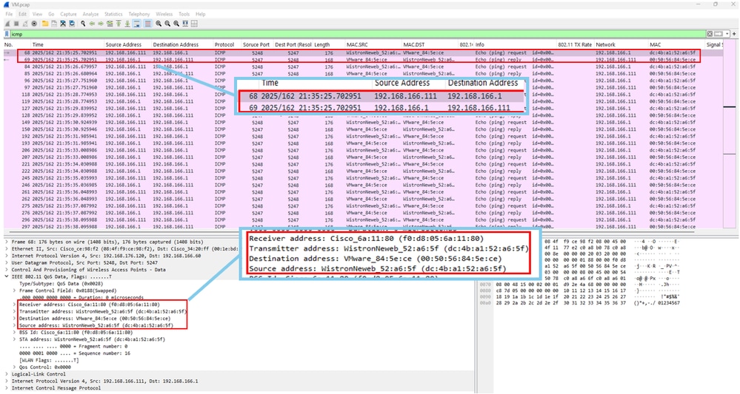This screenshot has width=740, height=394.
Task: Click the Zoom in toolbar icon
Action: point(159,24)
